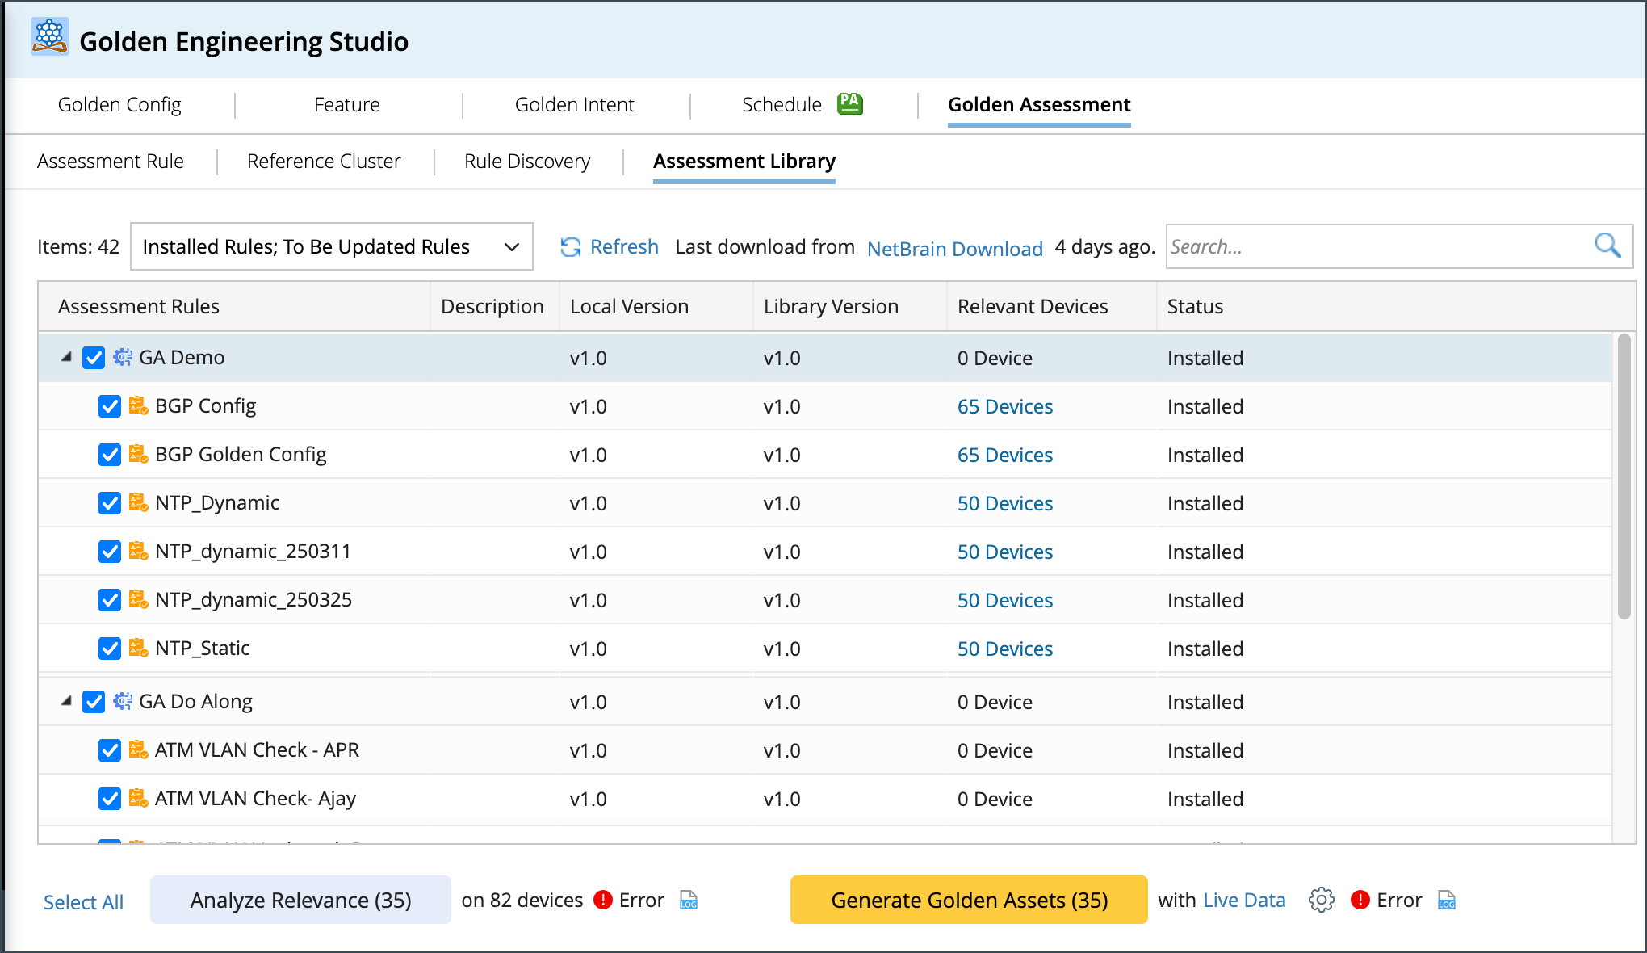Uncheck the GA Do Along group checkbox

[x=94, y=701]
